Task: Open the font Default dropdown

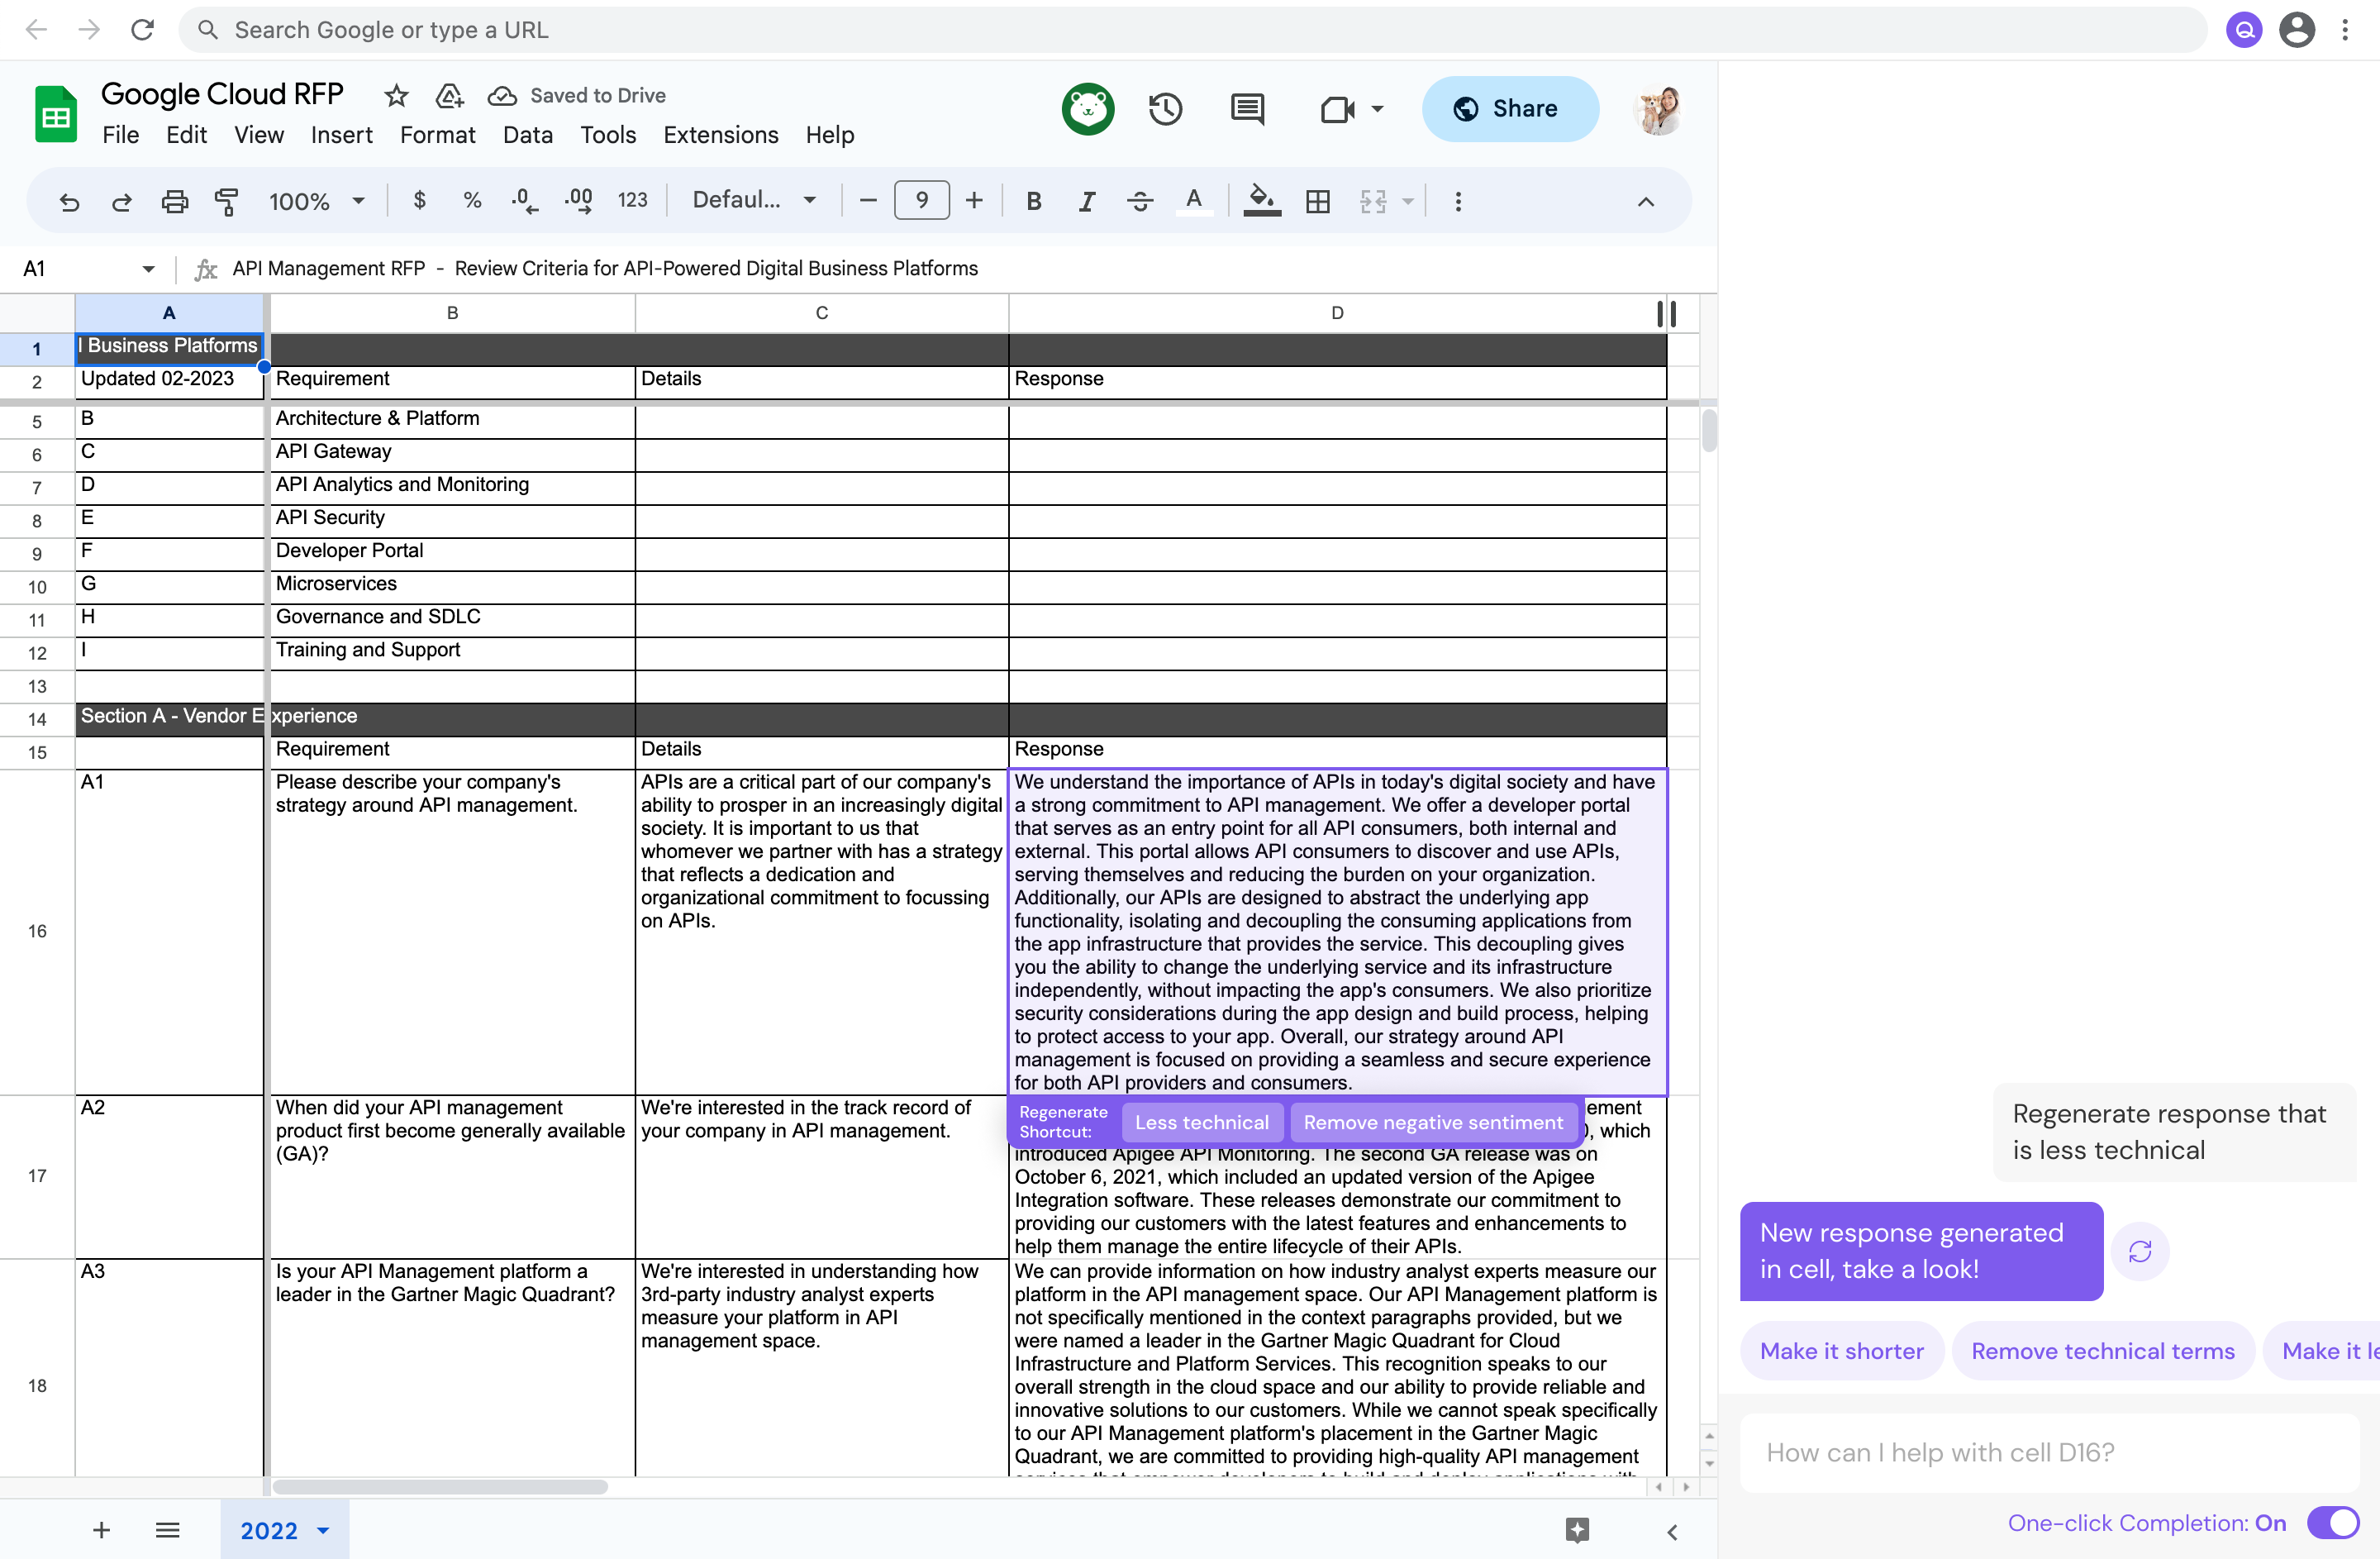Action: 753,200
